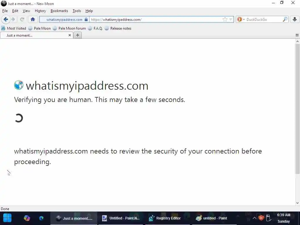Open the Edit menu
The width and height of the screenshot is (300, 225).
click(x=15, y=11)
